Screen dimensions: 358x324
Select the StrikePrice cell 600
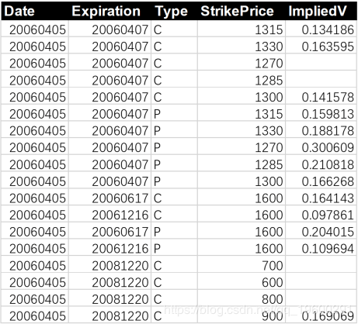(x=273, y=282)
